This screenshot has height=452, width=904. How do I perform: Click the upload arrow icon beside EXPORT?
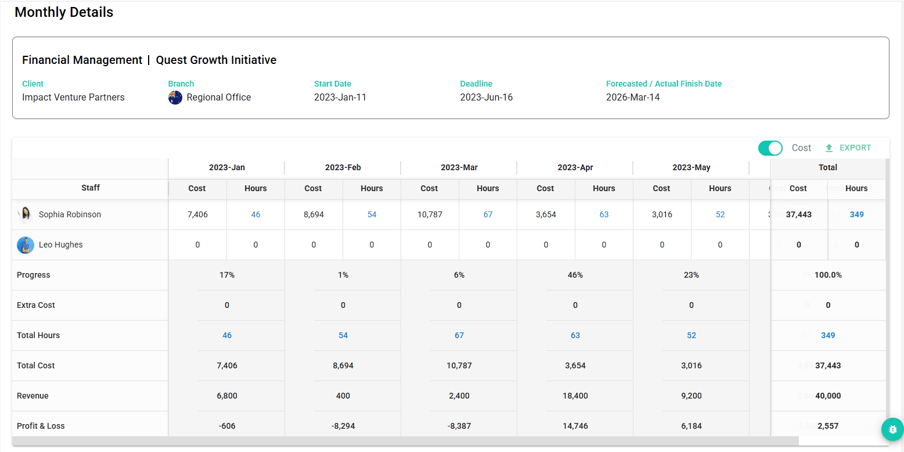pyautogui.click(x=827, y=148)
